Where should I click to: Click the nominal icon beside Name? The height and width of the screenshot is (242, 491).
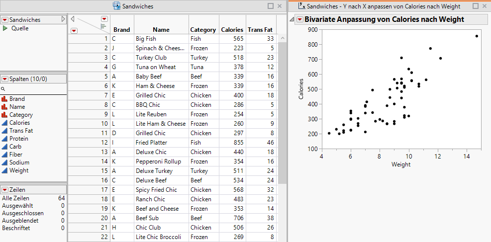[x=4, y=107]
